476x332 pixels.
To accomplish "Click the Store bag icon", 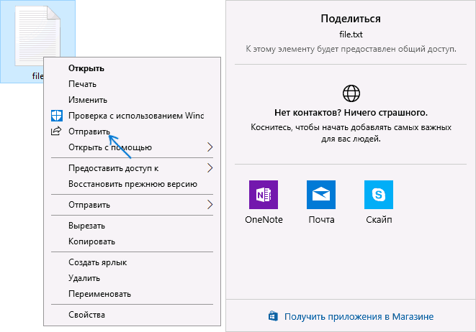I will click(273, 316).
